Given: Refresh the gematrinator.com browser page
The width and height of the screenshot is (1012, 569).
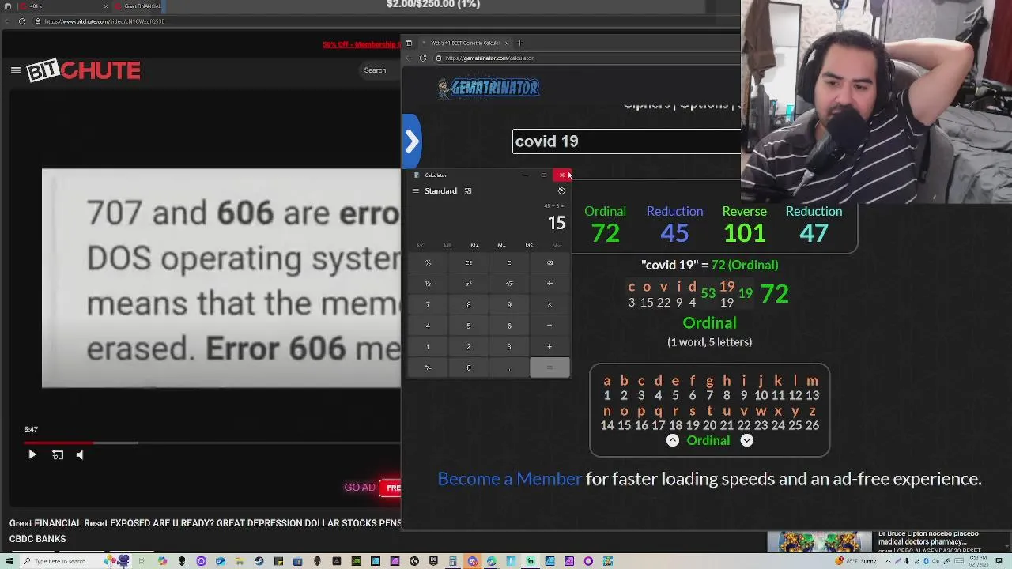Looking at the screenshot, I should (x=423, y=58).
